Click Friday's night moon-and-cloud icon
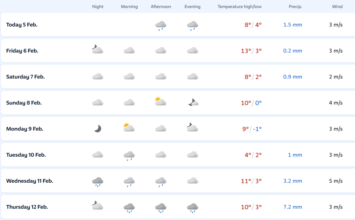The image size is (355, 220). coord(97,49)
